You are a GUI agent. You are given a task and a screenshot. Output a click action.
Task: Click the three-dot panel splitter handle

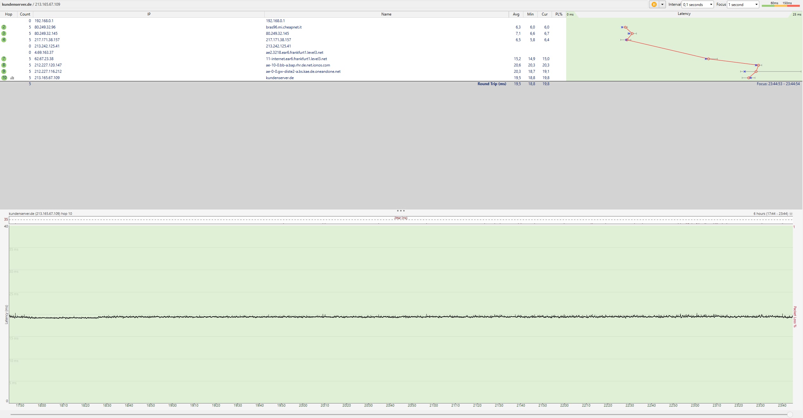tap(401, 211)
